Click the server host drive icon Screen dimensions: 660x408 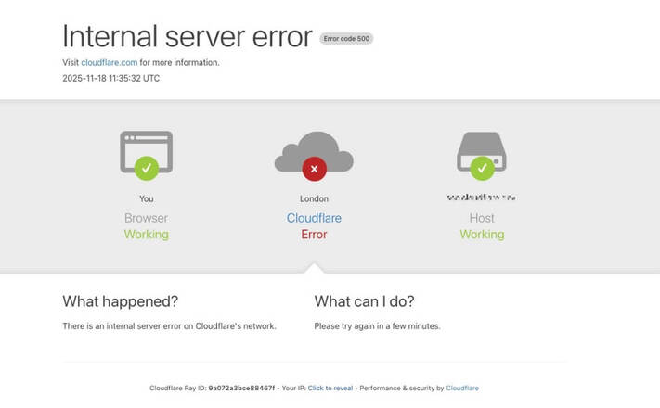pyautogui.click(x=482, y=151)
